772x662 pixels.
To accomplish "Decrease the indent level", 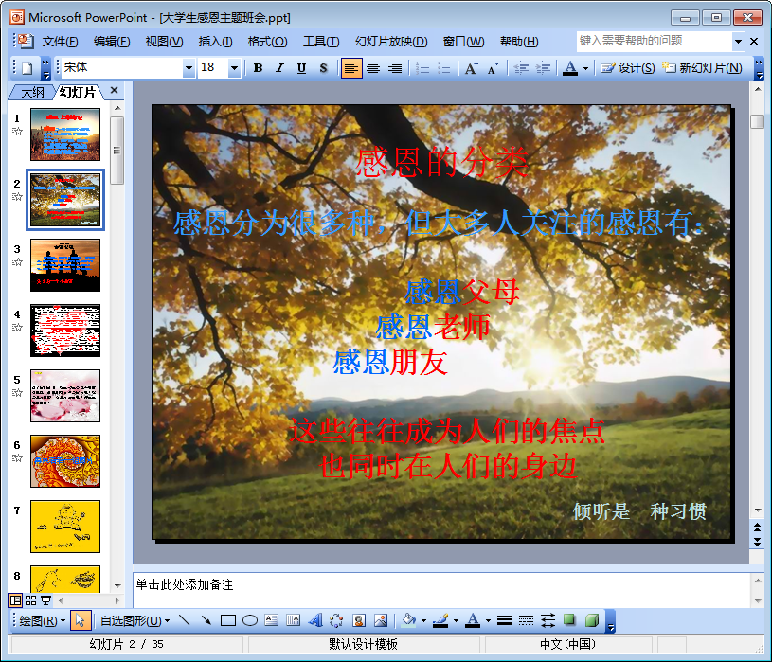I will [x=521, y=68].
